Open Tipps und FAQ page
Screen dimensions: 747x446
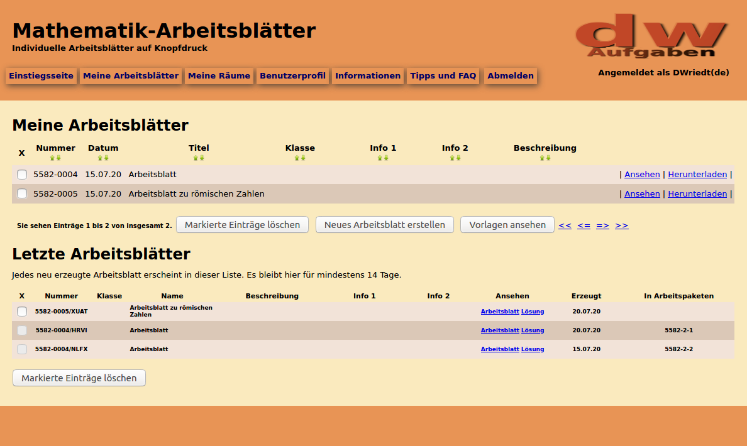click(443, 76)
